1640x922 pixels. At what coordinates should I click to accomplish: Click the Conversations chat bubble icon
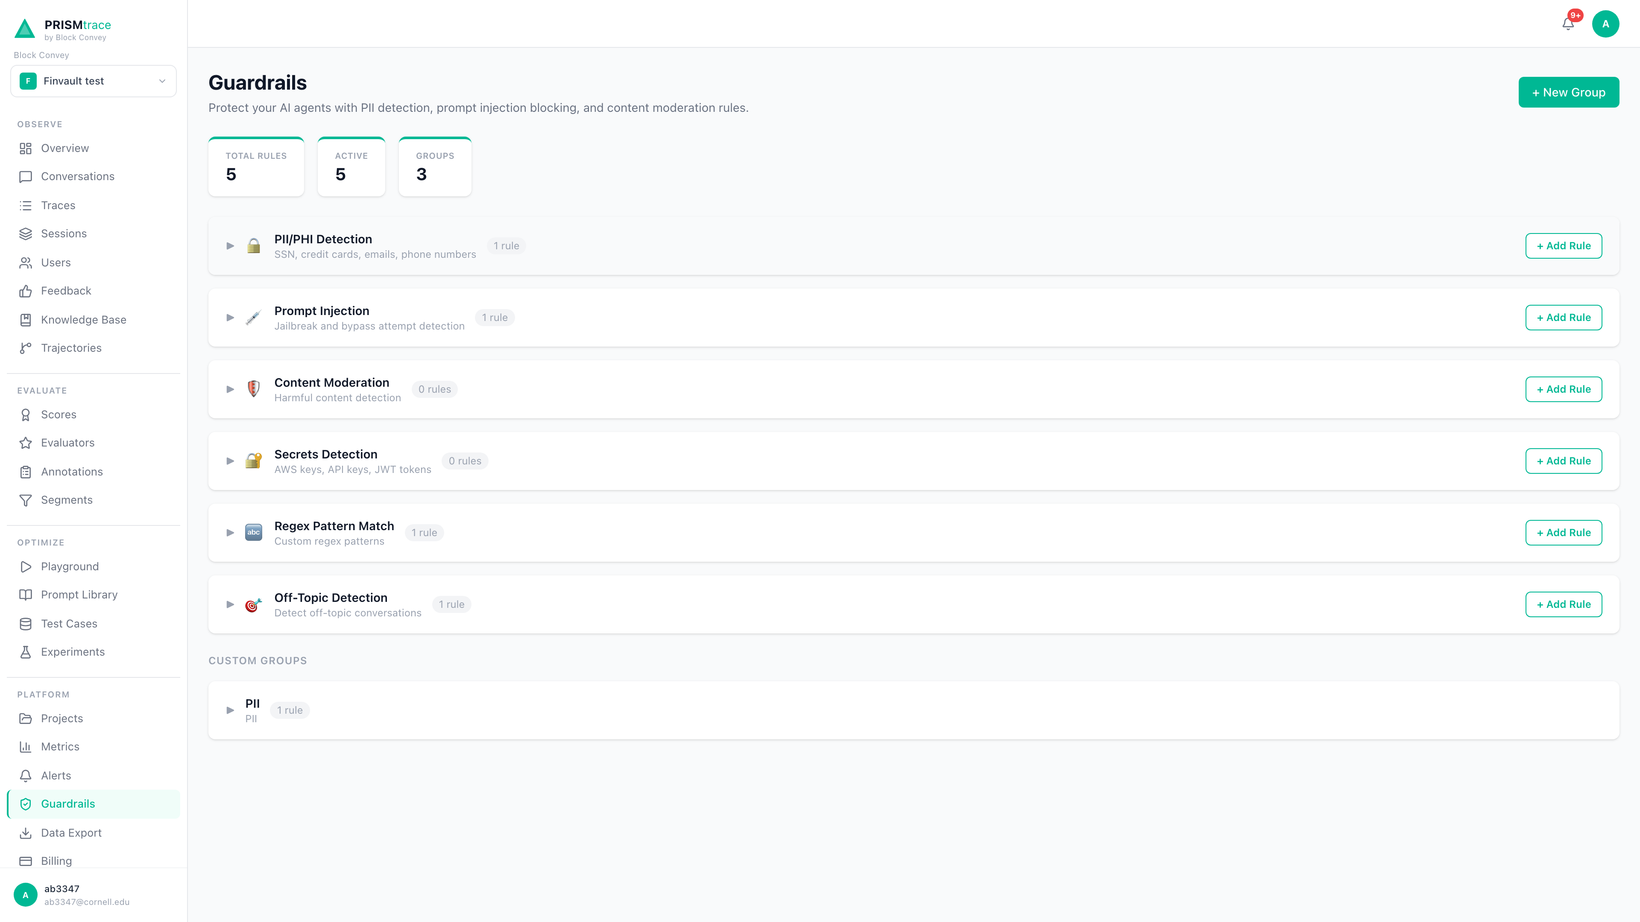pos(26,177)
